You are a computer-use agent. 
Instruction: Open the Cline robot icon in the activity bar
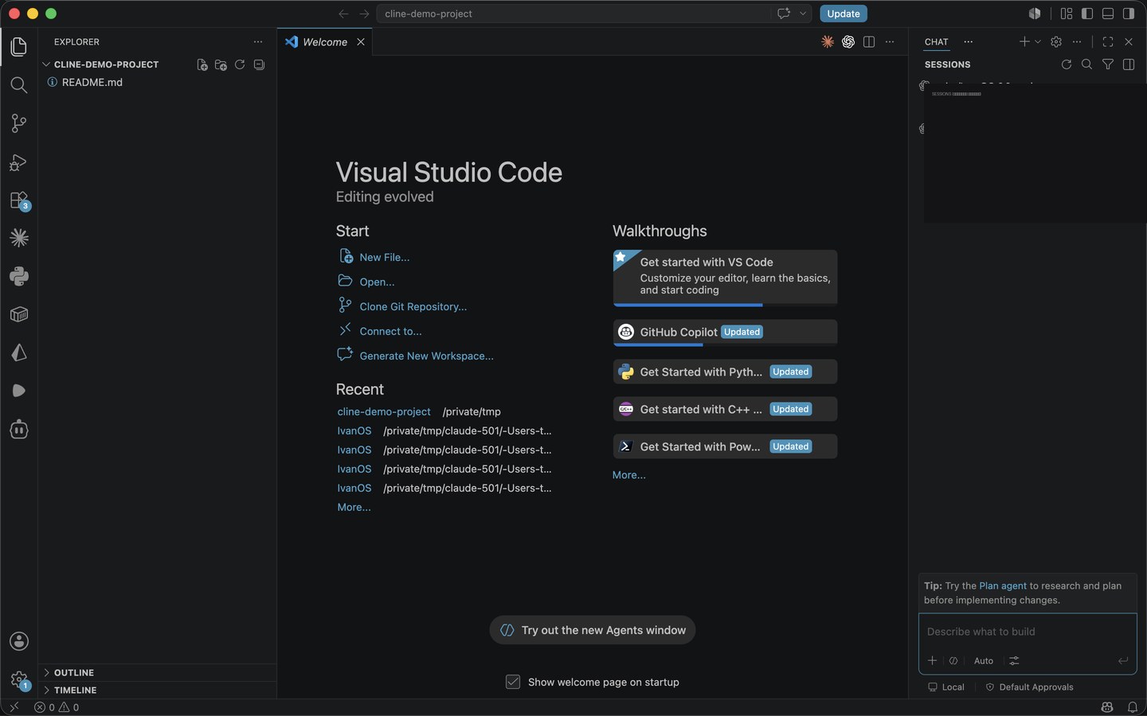(x=18, y=430)
